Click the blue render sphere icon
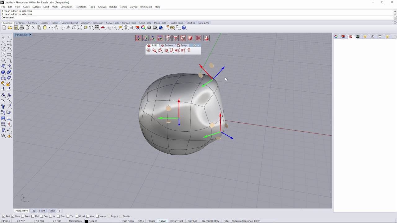Screen dimensions: 397x223 (x=161, y=28)
